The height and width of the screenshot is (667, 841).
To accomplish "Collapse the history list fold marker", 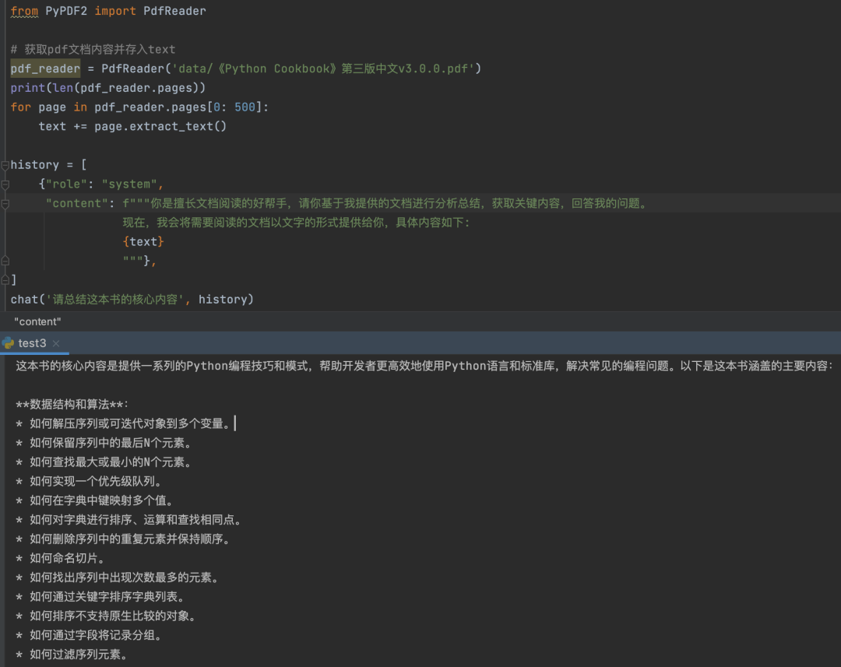I will click(5, 165).
